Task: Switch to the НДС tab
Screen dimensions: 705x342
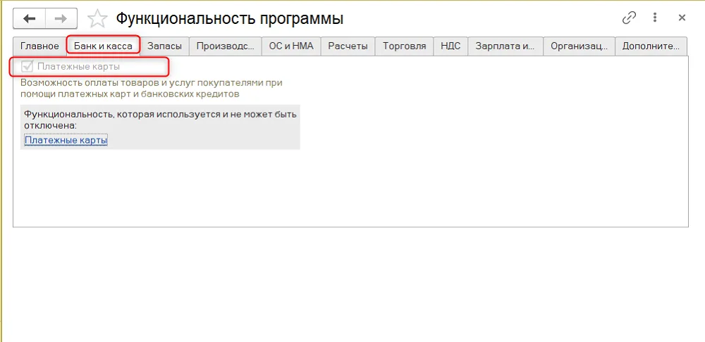Action: [x=450, y=46]
